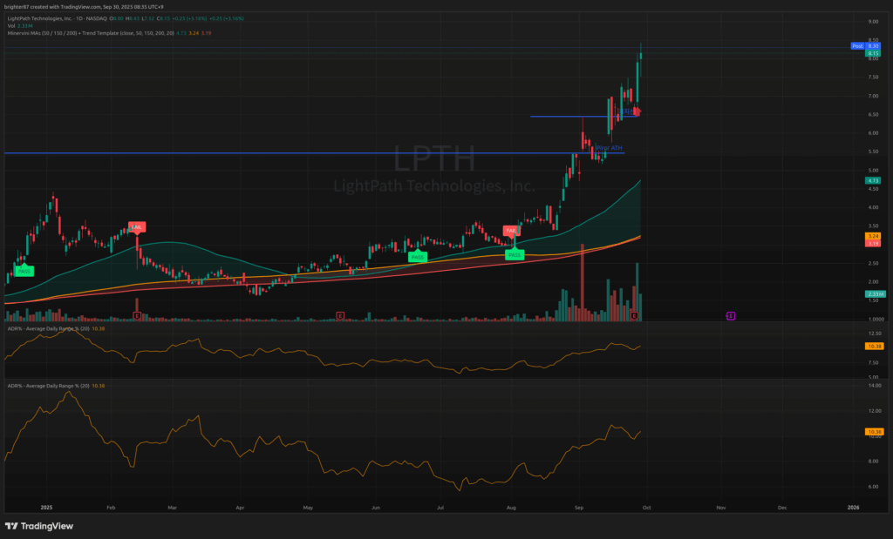Click the Aug label on the time axis
The height and width of the screenshot is (539, 893).
511,507
